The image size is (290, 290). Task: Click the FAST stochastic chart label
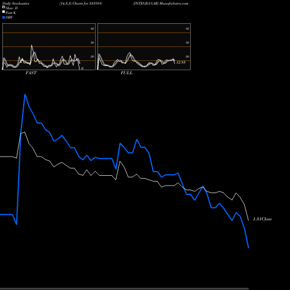click(31, 73)
